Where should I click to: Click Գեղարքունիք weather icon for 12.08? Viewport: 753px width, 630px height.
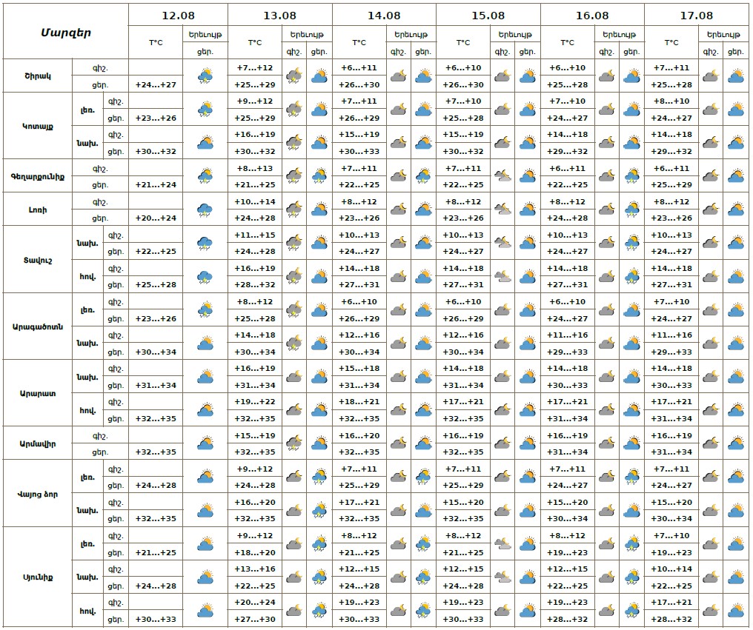coord(205,176)
